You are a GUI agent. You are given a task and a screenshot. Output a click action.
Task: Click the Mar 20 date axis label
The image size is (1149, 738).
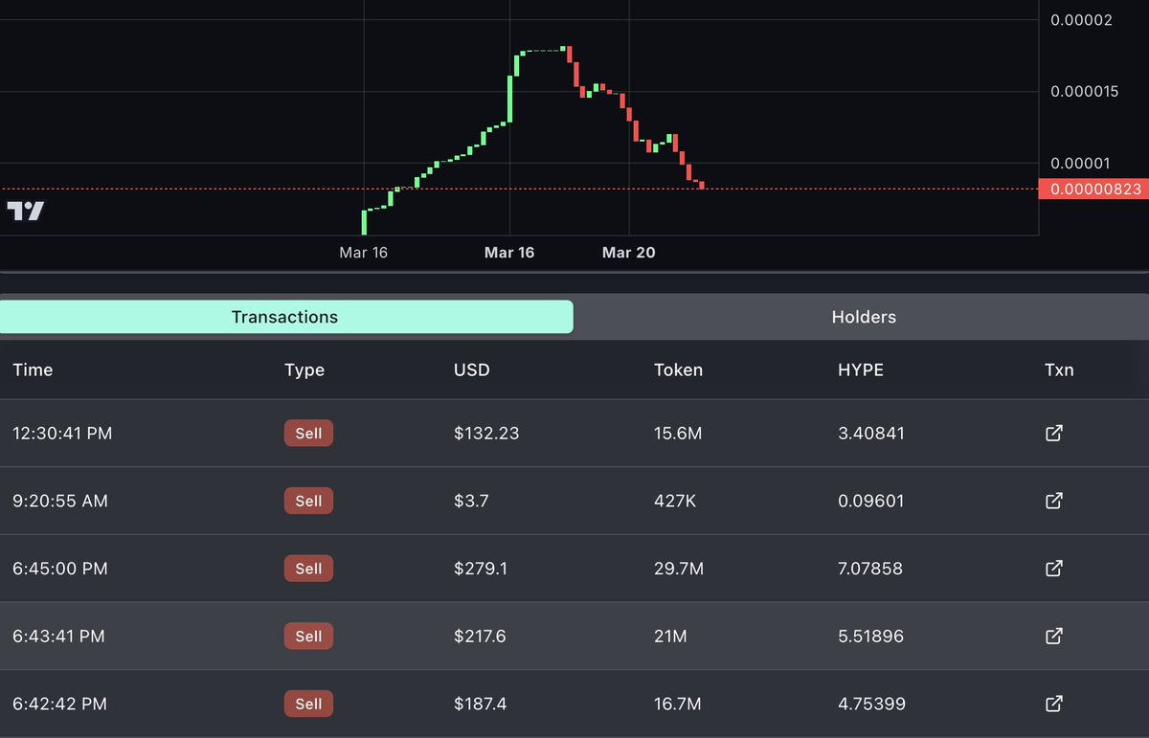[629, 253]
